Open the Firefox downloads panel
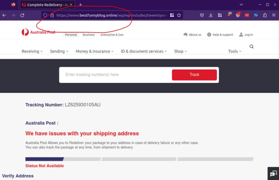279x180 pixels. (x=211, y=15)
